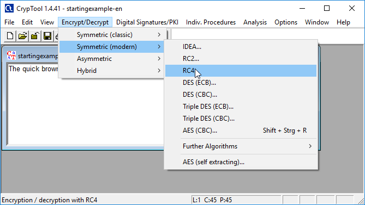Image resolution: width=365 pixels, height=205 pixels.
Task: Open the Analysis menu
Action: 255,22
